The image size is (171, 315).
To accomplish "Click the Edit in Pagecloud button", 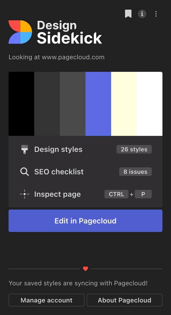I will 85,221.
